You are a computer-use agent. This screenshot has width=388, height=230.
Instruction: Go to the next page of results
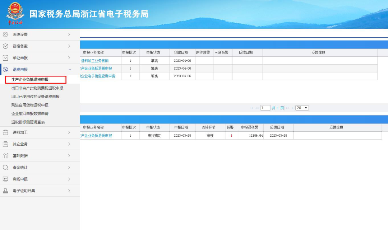pos(288,108)
